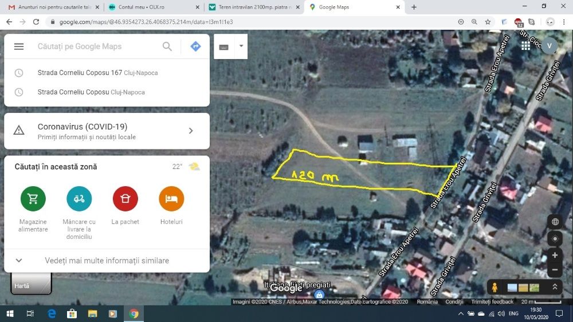The image size is (573, 322).
Task: Expand the input tools dropdown arrow
Action: (x=241, y=46)
